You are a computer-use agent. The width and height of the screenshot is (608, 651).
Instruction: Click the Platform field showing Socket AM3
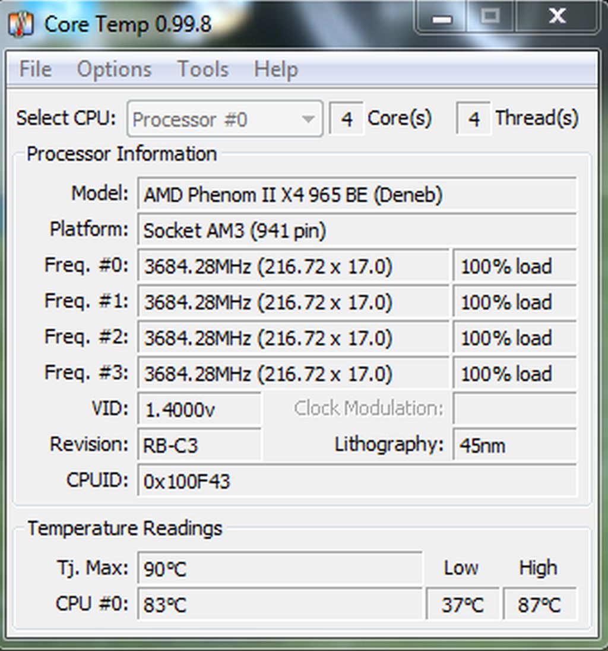pyautogui.click(x=357, y=230)
